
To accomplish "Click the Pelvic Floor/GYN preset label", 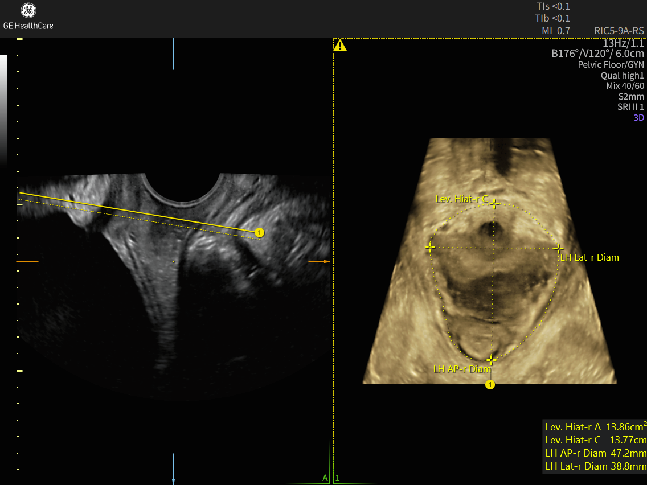I will coord(611,65).
